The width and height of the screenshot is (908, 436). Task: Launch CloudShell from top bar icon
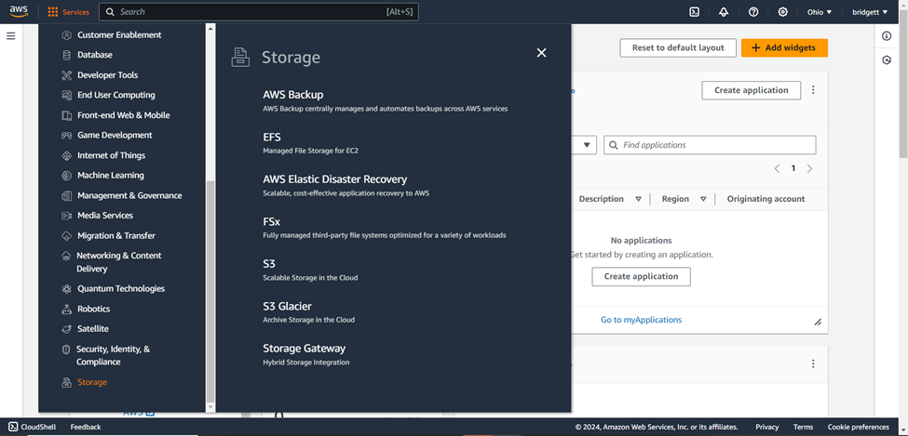point(695,11)
